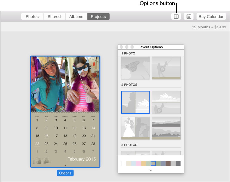230x182 pixels.
Task: Switch to the Albums tab
Action: coord(76,16)
